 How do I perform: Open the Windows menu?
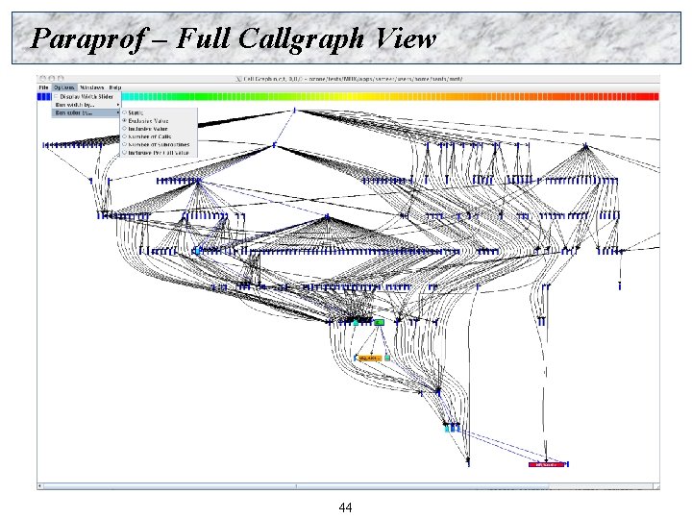coord(92,87)
